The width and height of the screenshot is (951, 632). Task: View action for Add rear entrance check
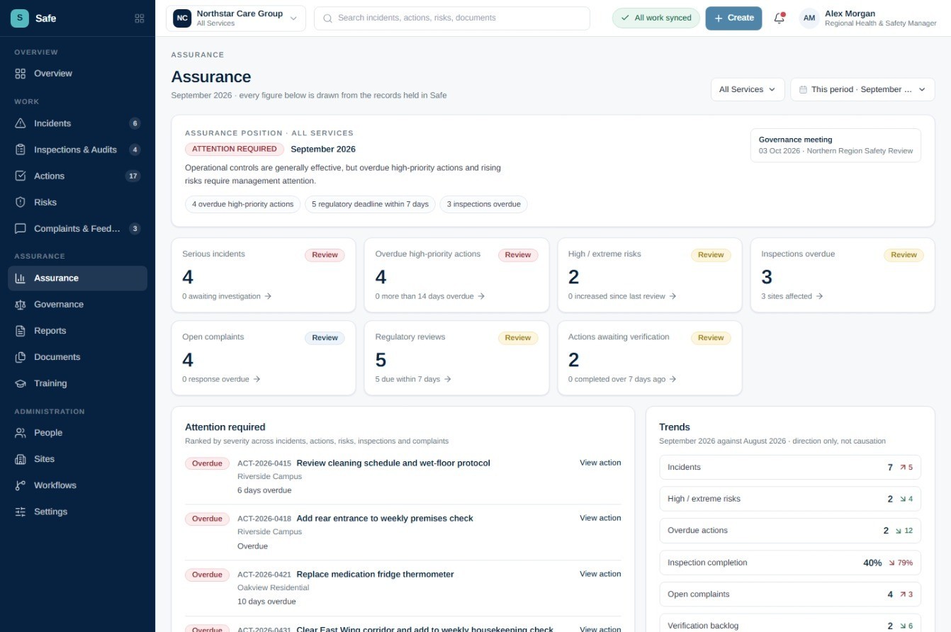600,518
